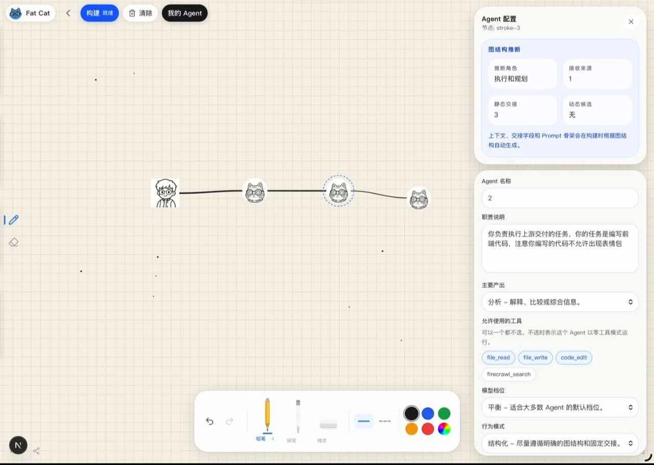Click the Agent 名称 input field
654x465 pixels.
click(559, 198)
